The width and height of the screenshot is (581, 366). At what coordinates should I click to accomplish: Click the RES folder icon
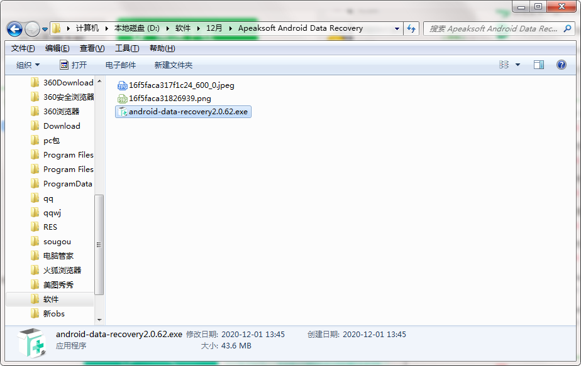point(35,227)
